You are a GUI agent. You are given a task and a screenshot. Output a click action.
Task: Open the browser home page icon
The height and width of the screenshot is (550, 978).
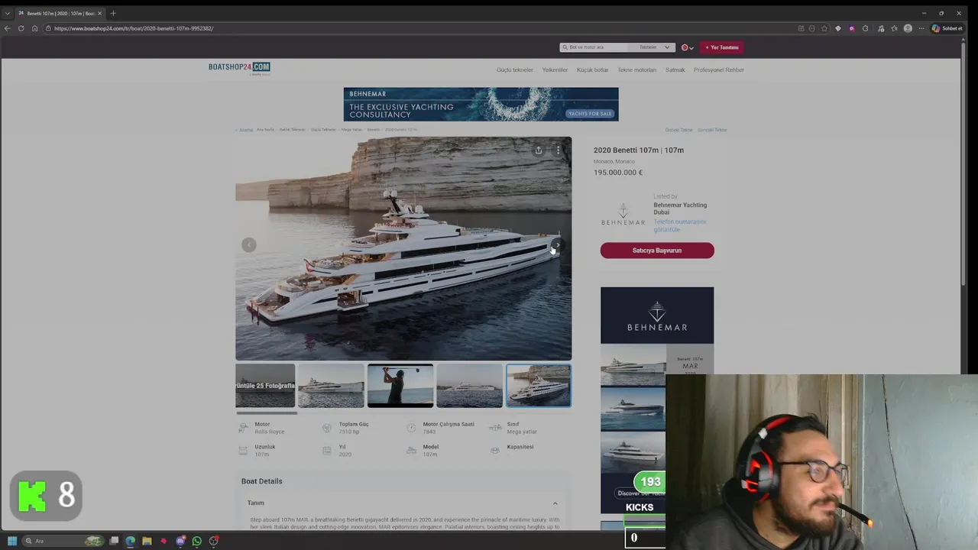click(x=34, y=28)
